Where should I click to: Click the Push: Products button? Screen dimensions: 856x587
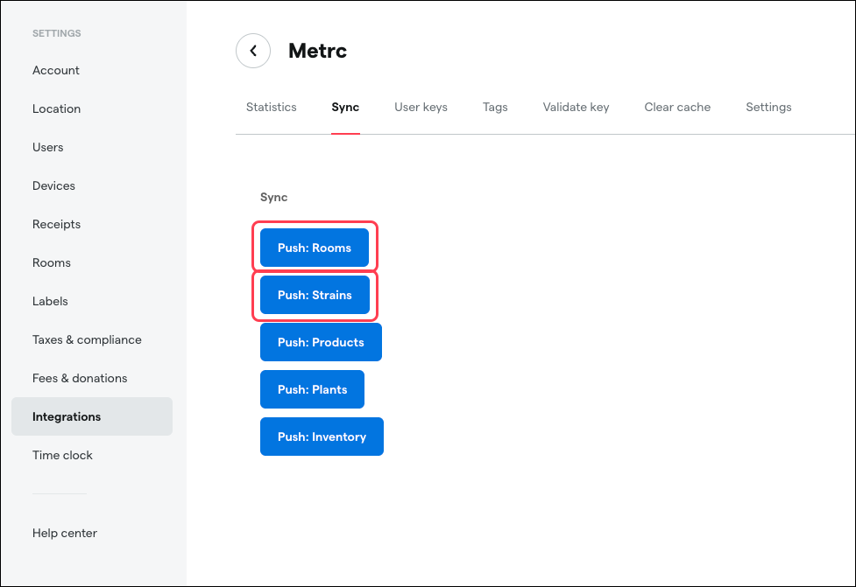(x=321, y=342)
